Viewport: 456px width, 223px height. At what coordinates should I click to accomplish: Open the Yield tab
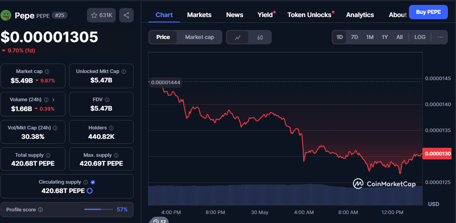tap(265, 15)
